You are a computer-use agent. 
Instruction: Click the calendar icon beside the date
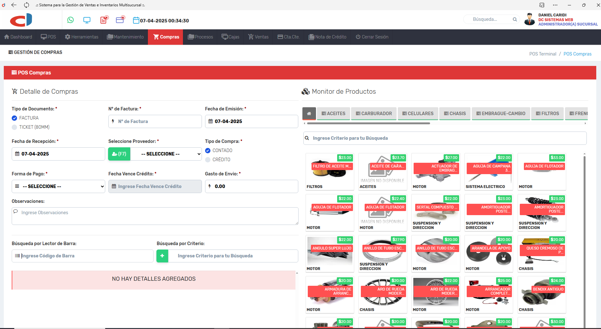click(136, 21)
